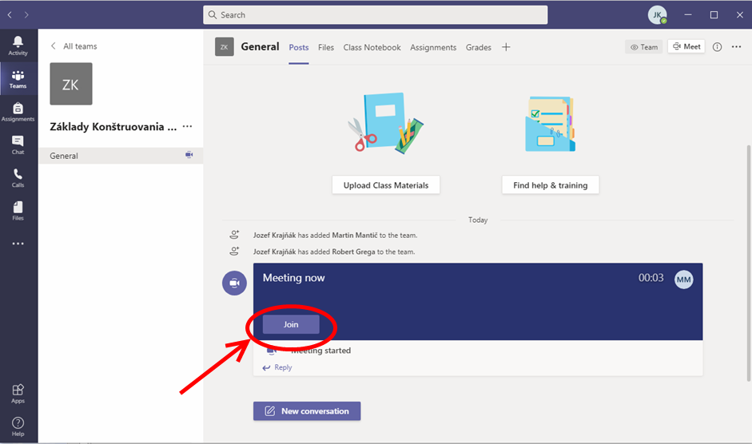The image size is (752, 444).
Task: Click the channel info icon
Action: [x=717, y=47]
